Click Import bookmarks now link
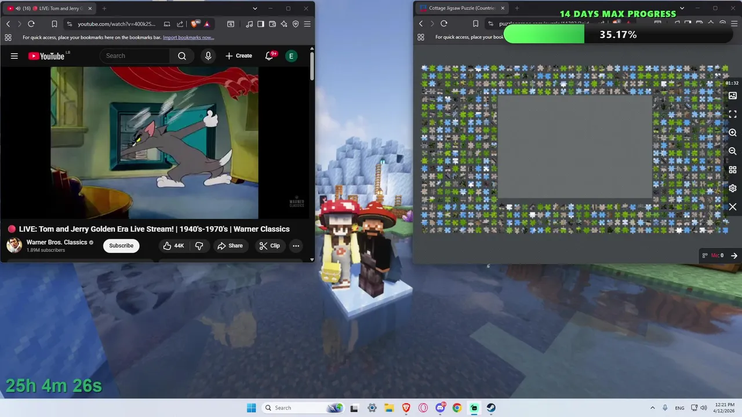Screen dimensions: 742x417 188,38
